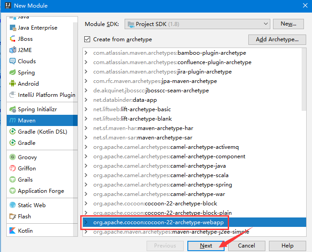312x252 pixels.
Task: Click the IntelliJ Platform Plugin icon
Action: (13, 95)
